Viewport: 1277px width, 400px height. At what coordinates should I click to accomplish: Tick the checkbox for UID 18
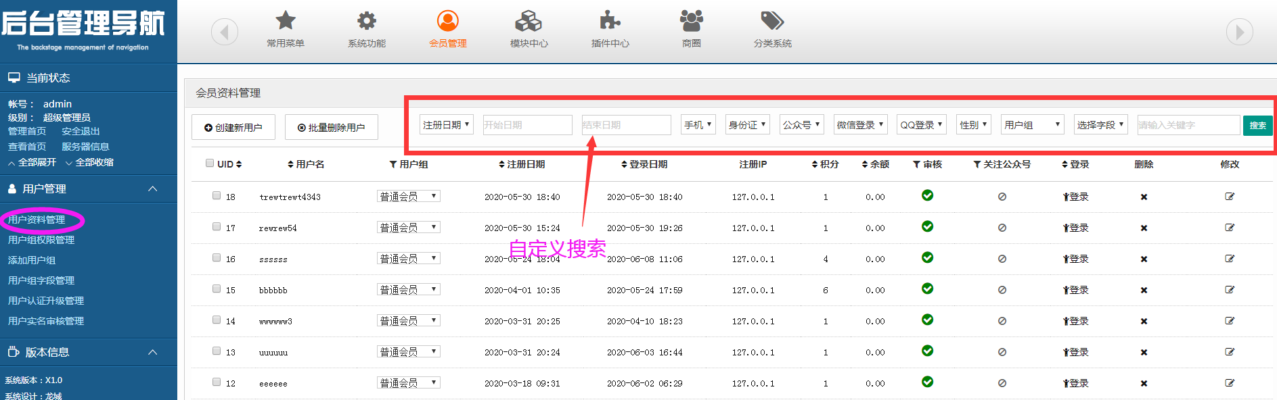click(217, 196)
